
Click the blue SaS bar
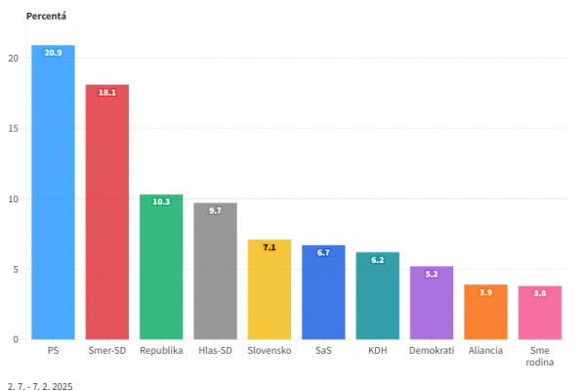[323, 293]
